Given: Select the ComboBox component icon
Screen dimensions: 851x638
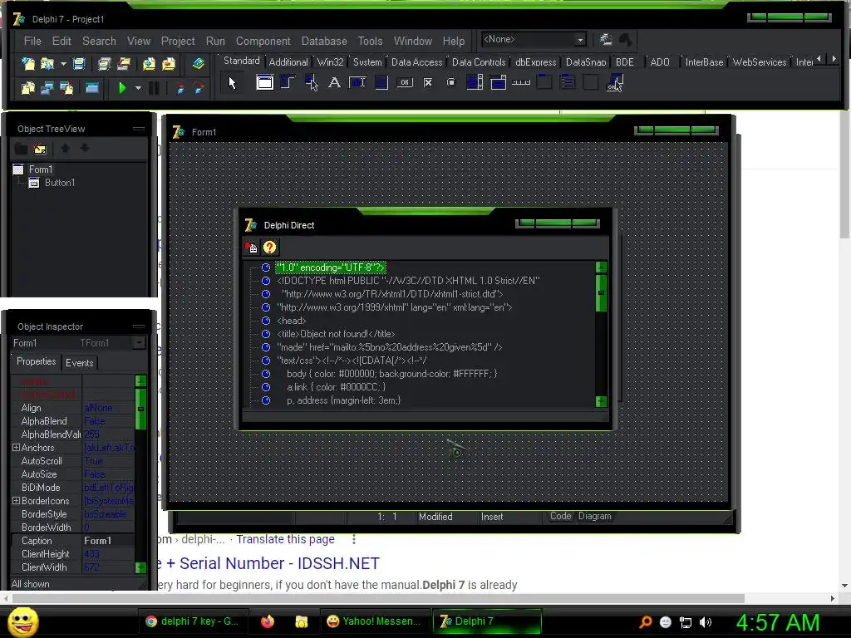Looking at the screenshot, I should (x=498, y=82).
